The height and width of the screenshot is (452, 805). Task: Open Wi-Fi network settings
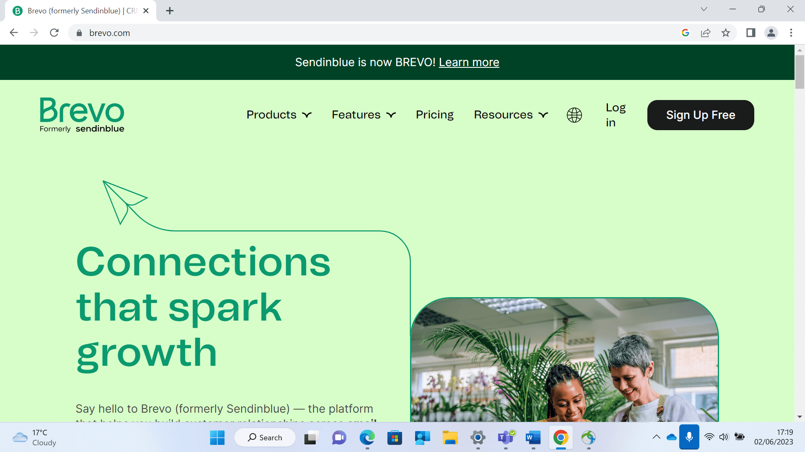pyautogui.click(x=709, y=437)
